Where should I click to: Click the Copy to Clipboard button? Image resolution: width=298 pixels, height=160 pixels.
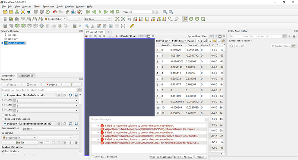161,157
